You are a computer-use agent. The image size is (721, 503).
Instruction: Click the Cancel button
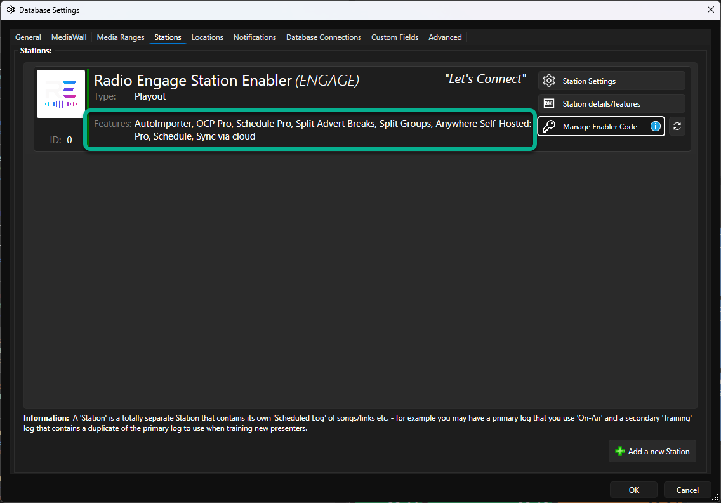point(687,490)
